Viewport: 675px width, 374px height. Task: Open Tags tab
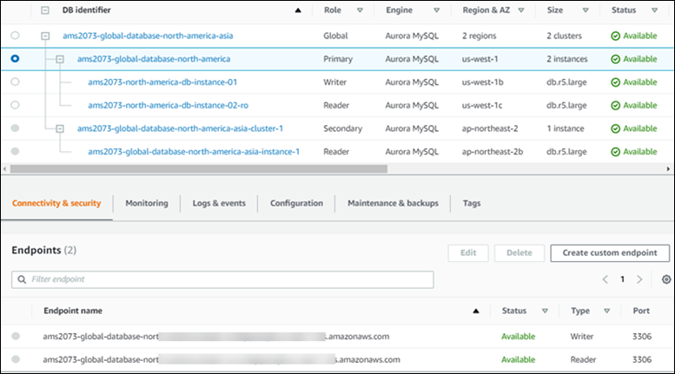pos(472,203)
